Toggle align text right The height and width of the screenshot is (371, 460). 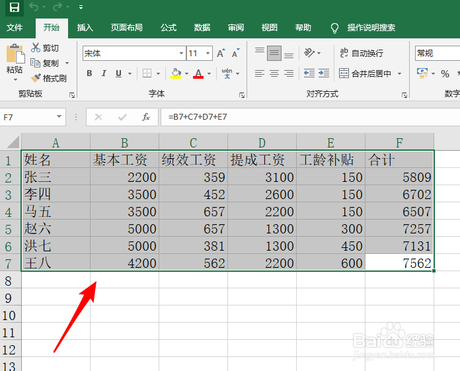point(289,73)
